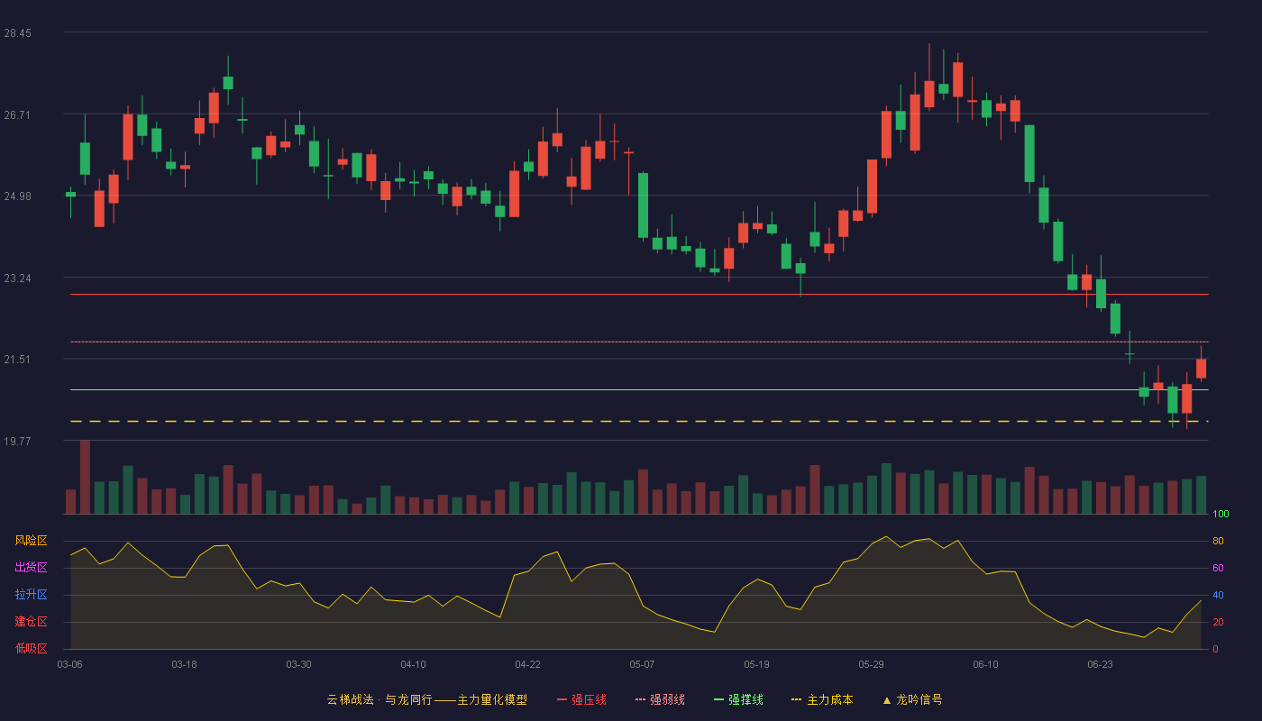
Task: Click the yellow triangle 龙吟信号 legend icon
Action: (887, 699)
